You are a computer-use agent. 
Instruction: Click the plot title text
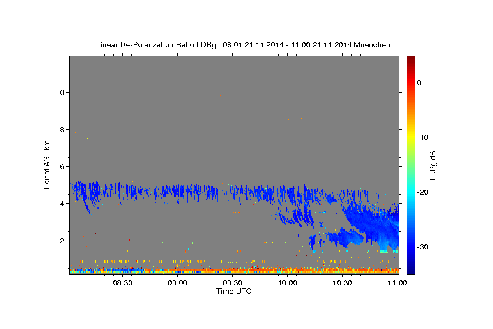coord(243,45)
